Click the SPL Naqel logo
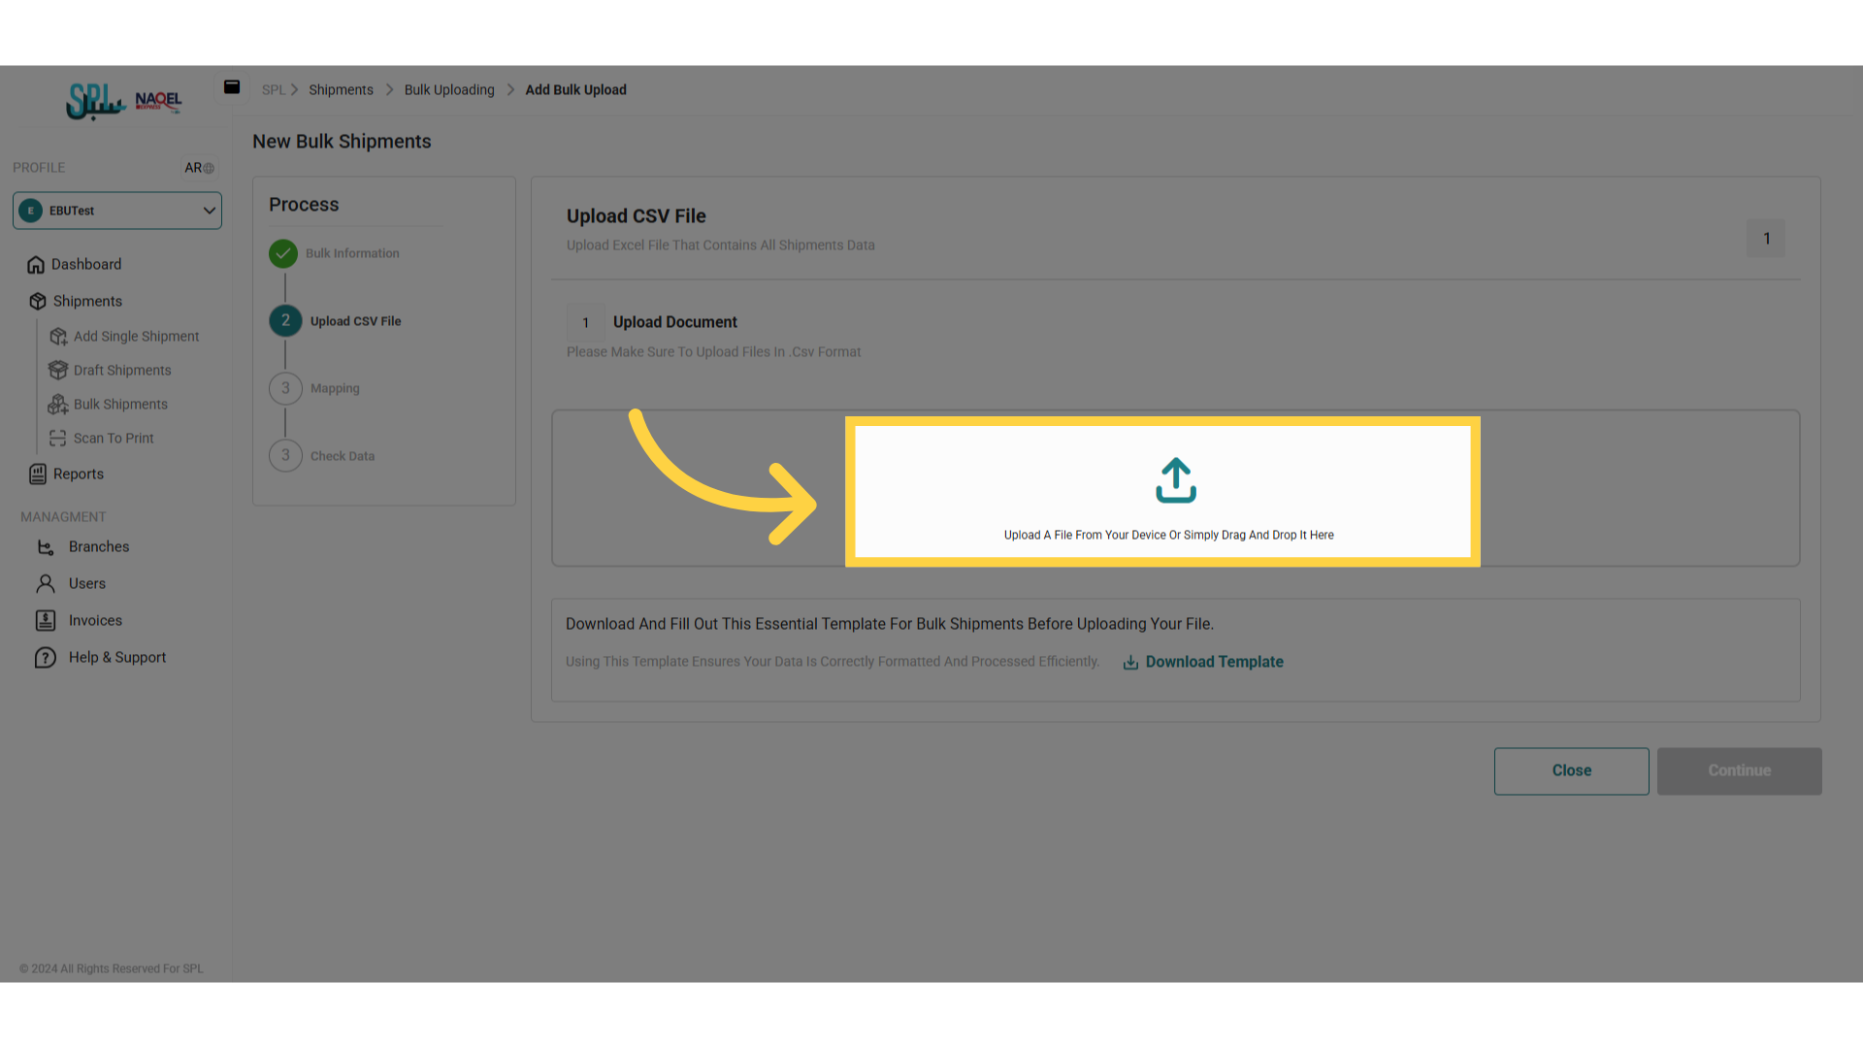Viewport: 1863px width, 1048px height. pyautogui.click(x=123, y=101)
